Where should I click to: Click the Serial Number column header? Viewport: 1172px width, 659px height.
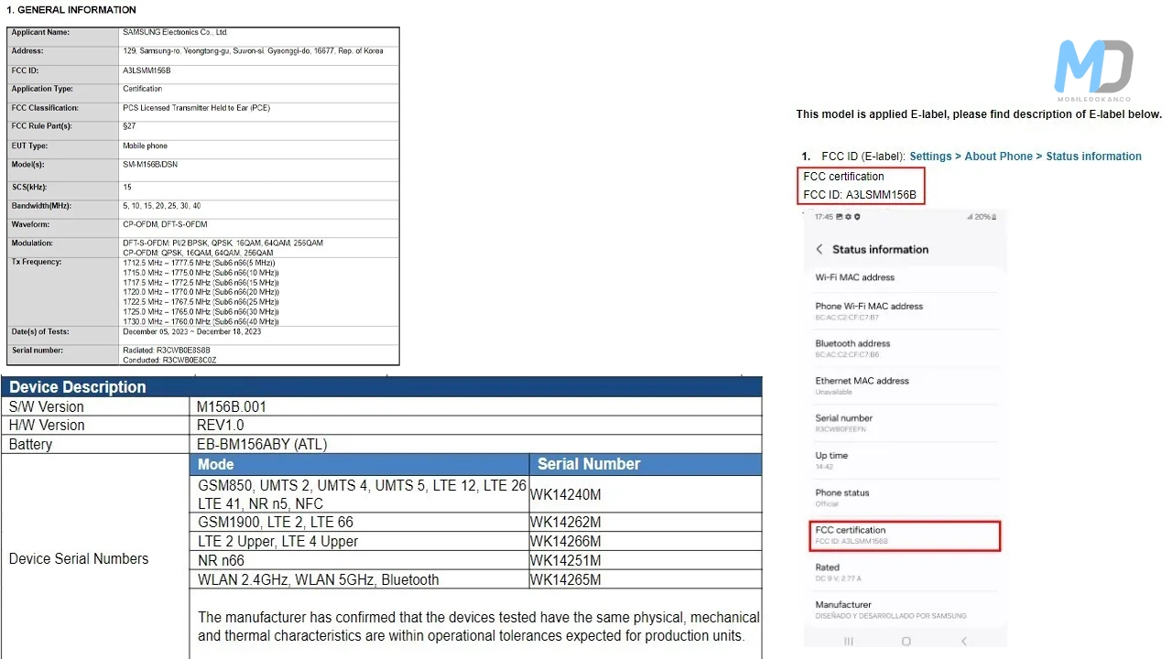[589, 464]
